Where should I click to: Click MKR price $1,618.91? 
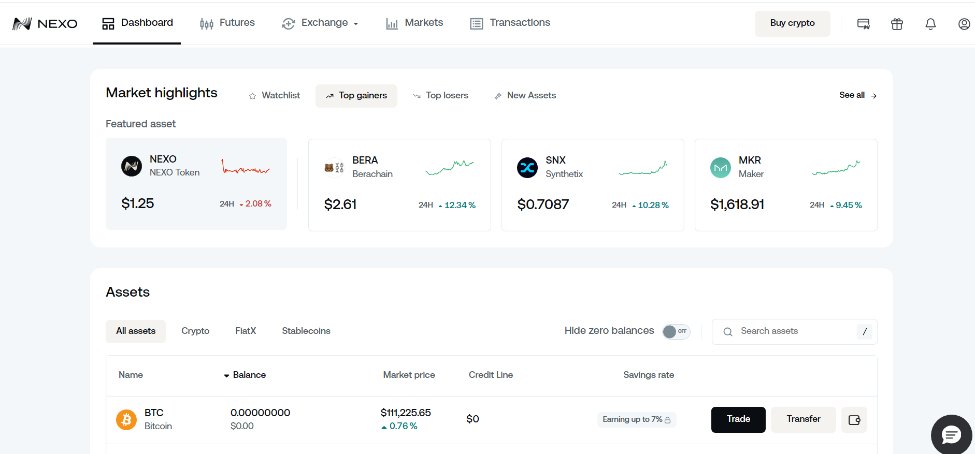point(737,205)
